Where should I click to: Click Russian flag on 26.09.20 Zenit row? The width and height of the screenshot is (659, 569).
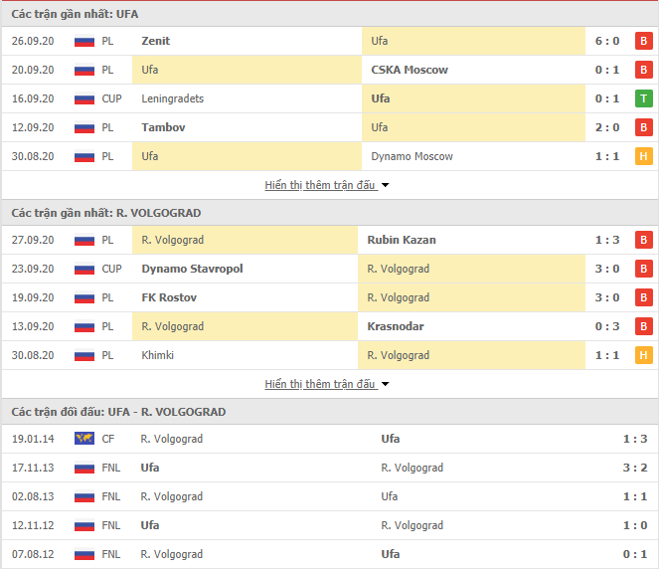[x=84, y=41]
